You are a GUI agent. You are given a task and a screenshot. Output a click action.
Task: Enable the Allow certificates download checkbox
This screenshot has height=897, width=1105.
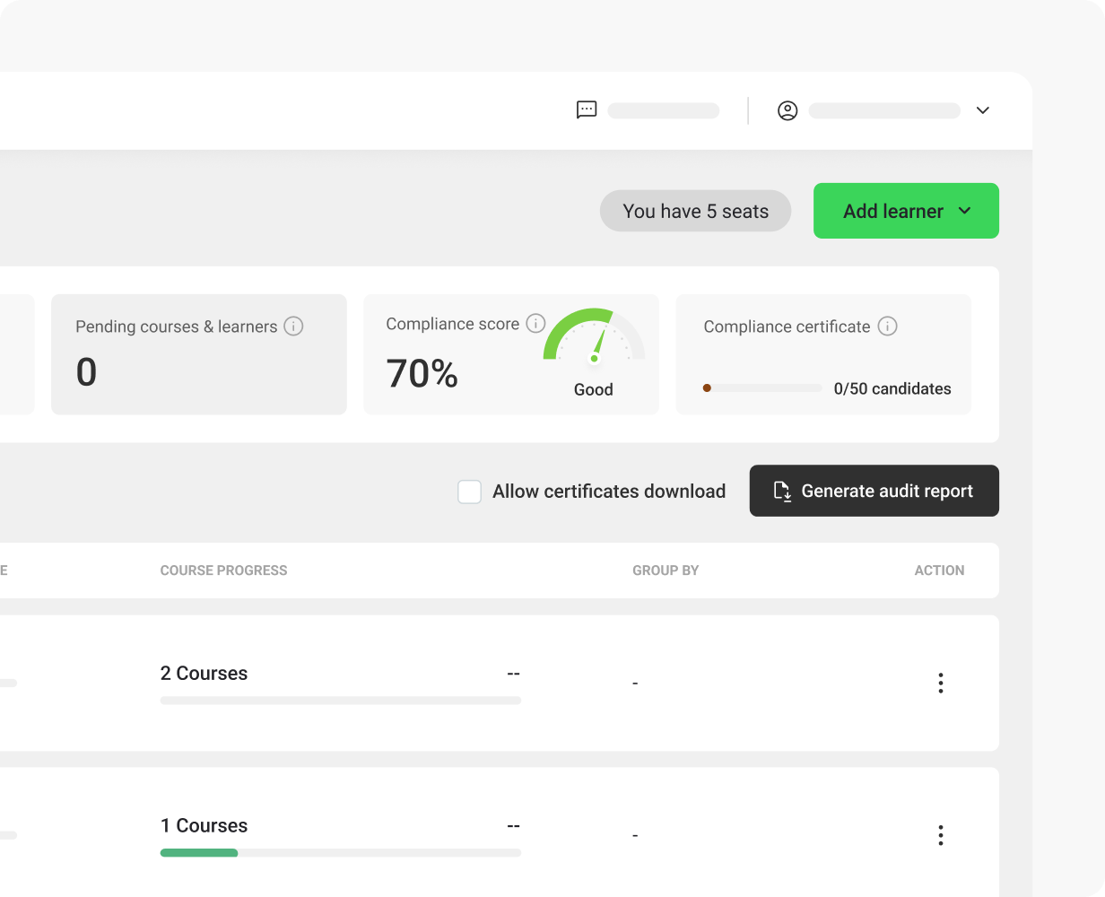470,492
